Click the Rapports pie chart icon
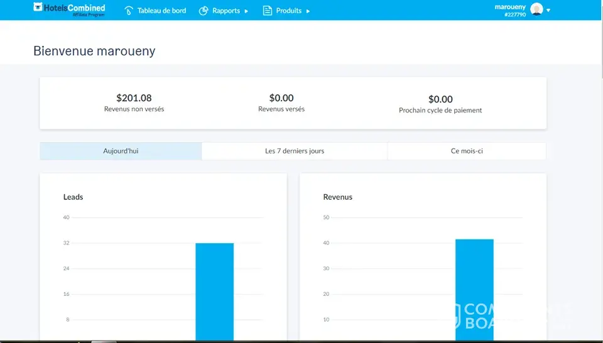 (x=204, y=11)
